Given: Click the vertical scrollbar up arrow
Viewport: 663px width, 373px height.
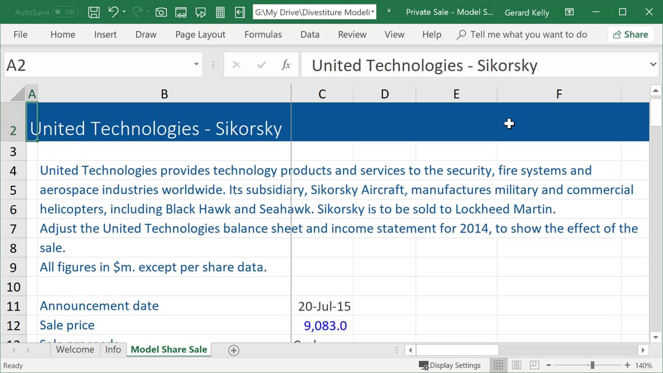Looking at the screenshot, I should coord(656,90).
